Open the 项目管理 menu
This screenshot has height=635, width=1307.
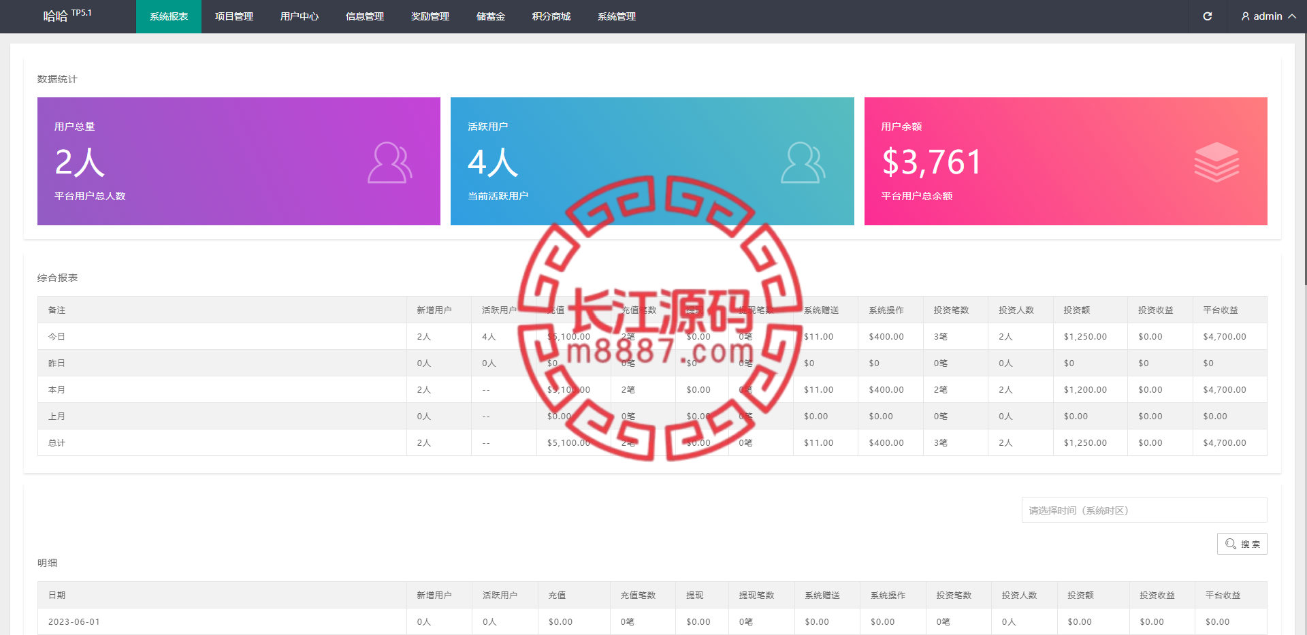[234, 16]
